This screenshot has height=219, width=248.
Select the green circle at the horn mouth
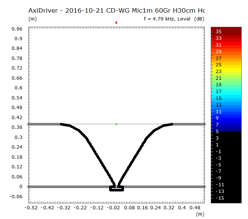pyautogui.click(x=116, y=124)
